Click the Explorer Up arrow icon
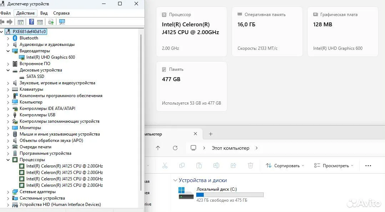Image resolution: width=385 pixels, height=212 pixels. (158, 148)
